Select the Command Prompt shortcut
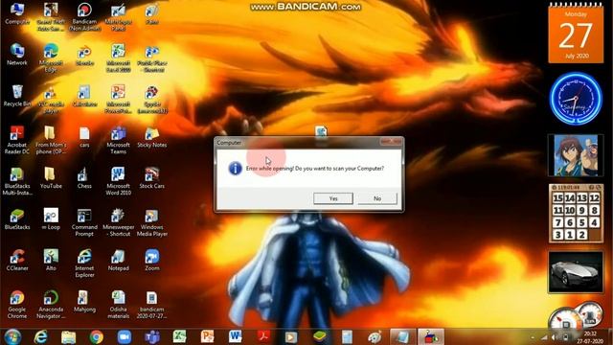This screenshot has width=613, height=345. pos(84,222)
